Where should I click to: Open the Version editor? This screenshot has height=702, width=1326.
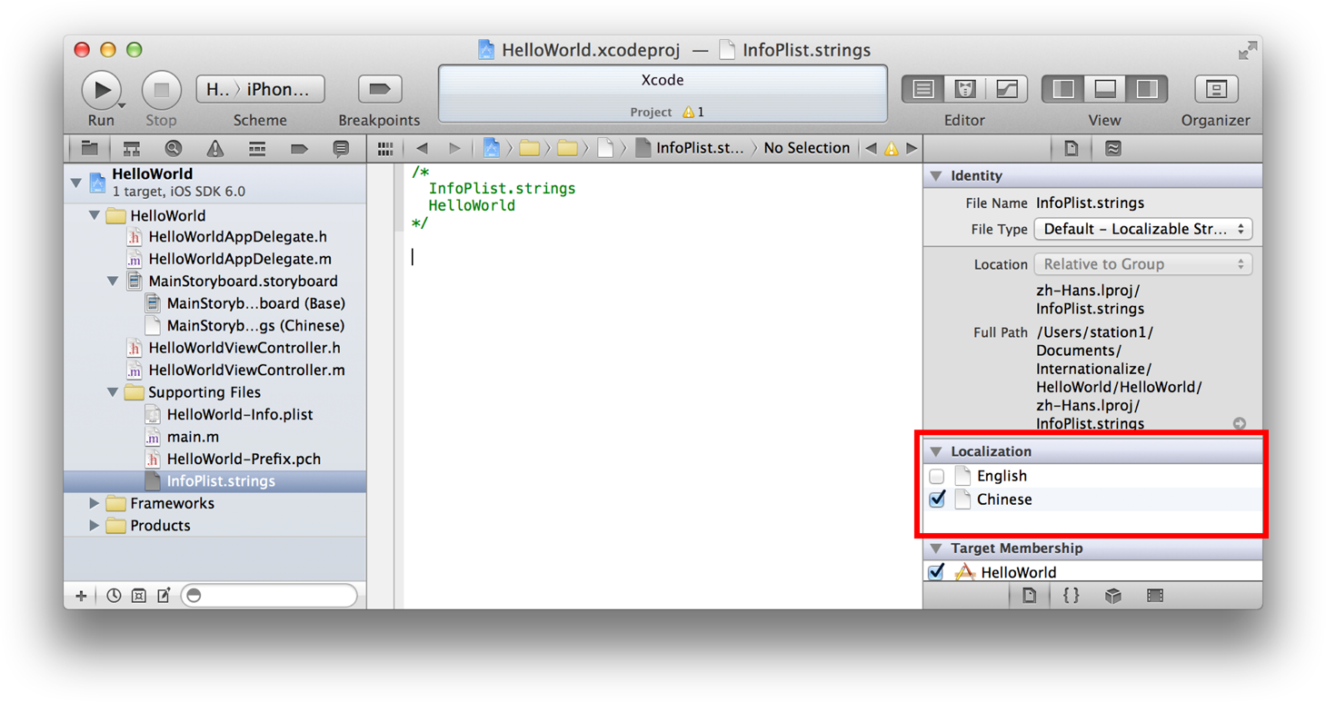[1006, 88]
